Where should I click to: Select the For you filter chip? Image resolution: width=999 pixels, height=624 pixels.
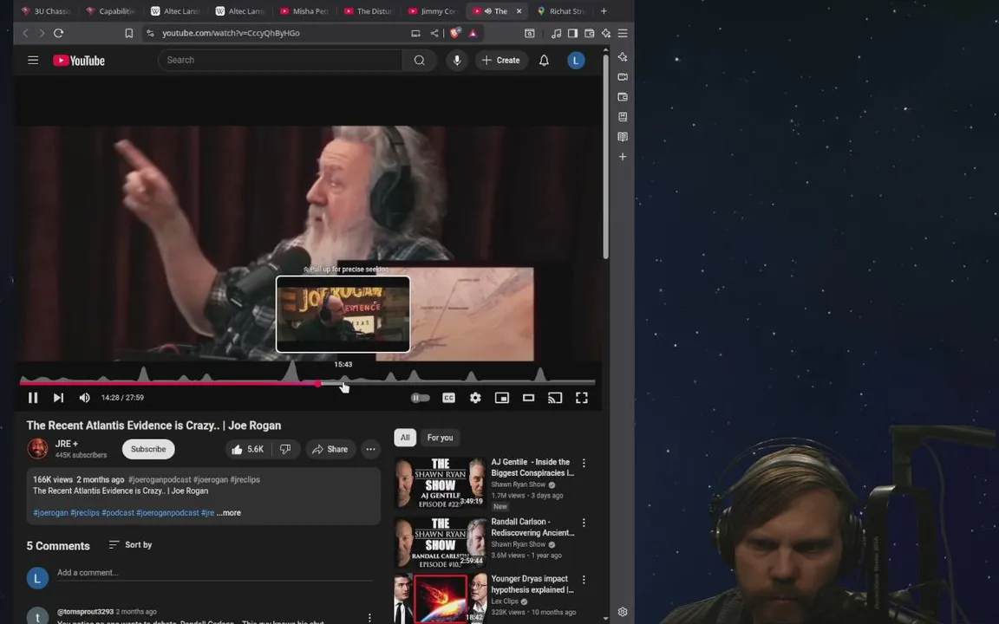coord(440,438)
